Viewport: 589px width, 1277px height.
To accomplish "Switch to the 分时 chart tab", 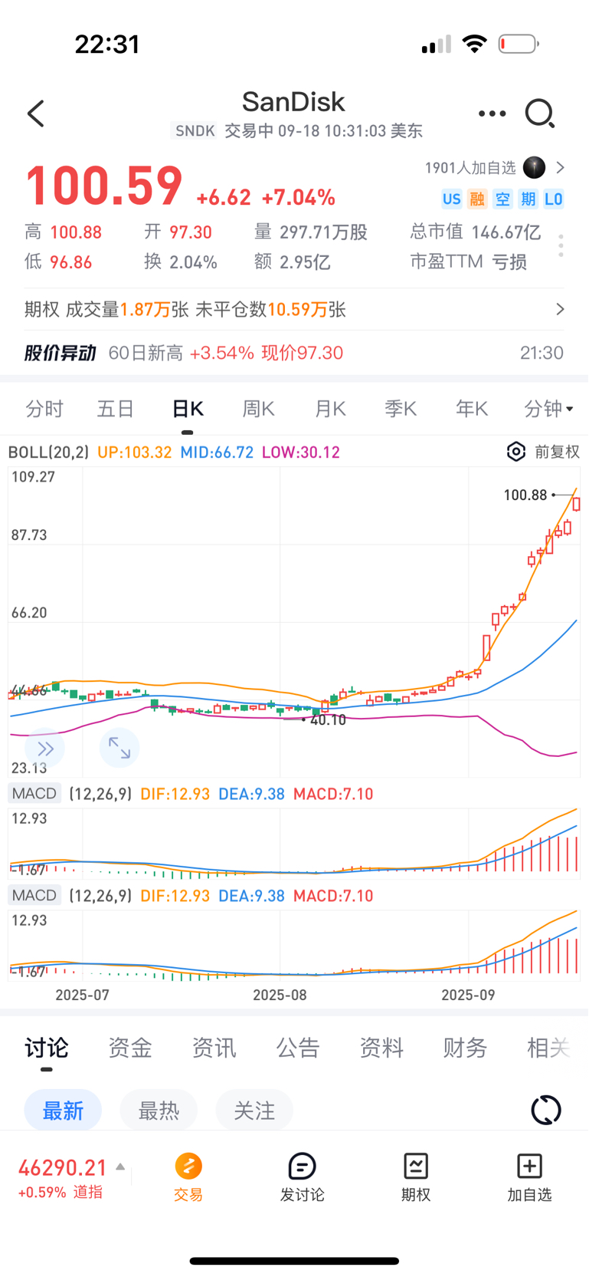I will [x=44, y=409].
